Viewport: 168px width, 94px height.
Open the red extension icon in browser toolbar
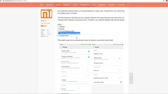tap(167, 1)
